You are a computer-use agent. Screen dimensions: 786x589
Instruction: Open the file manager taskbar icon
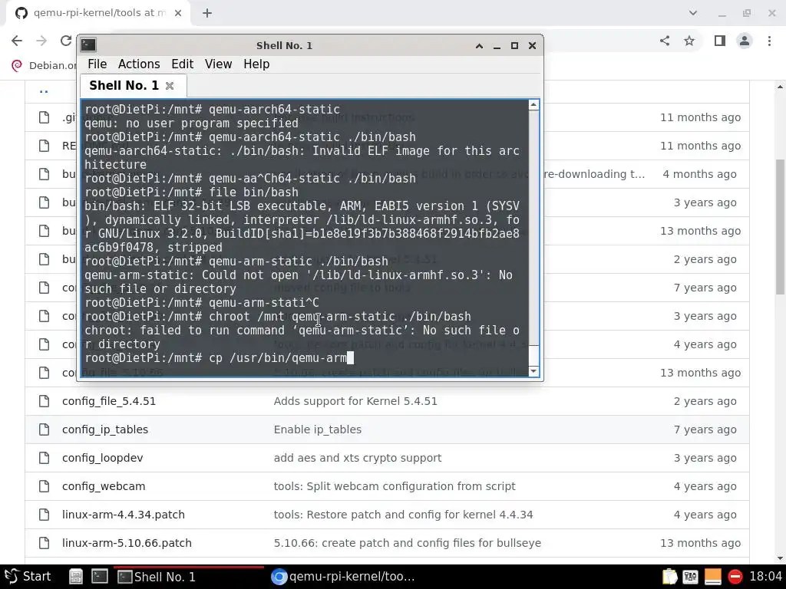point(76,577)
